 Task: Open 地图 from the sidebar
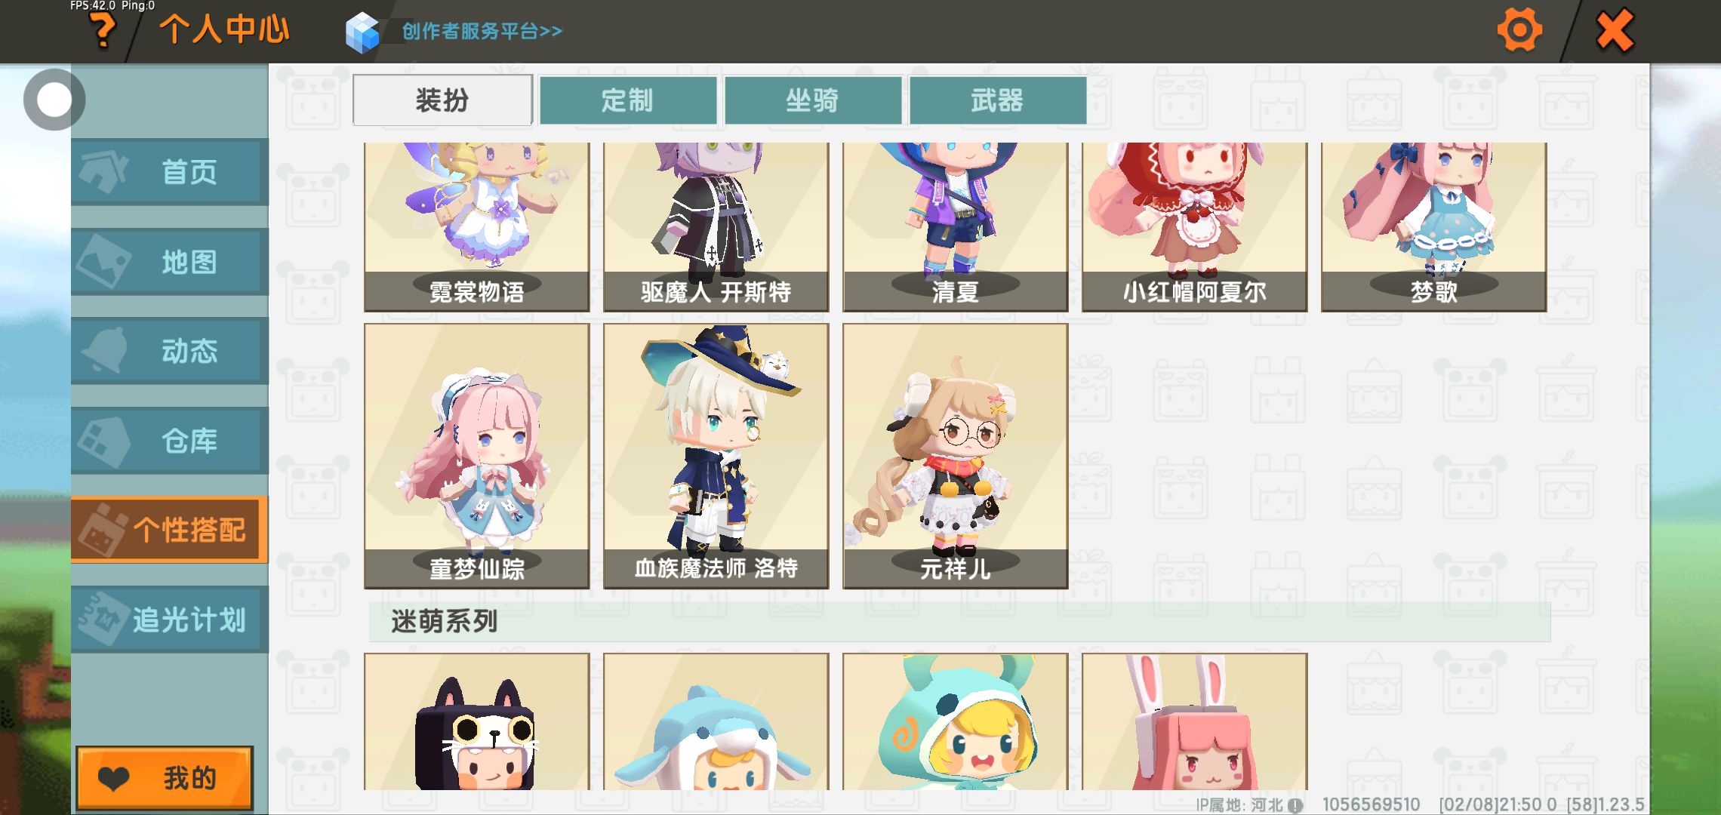pyautogui.click(x=170, y=261)
